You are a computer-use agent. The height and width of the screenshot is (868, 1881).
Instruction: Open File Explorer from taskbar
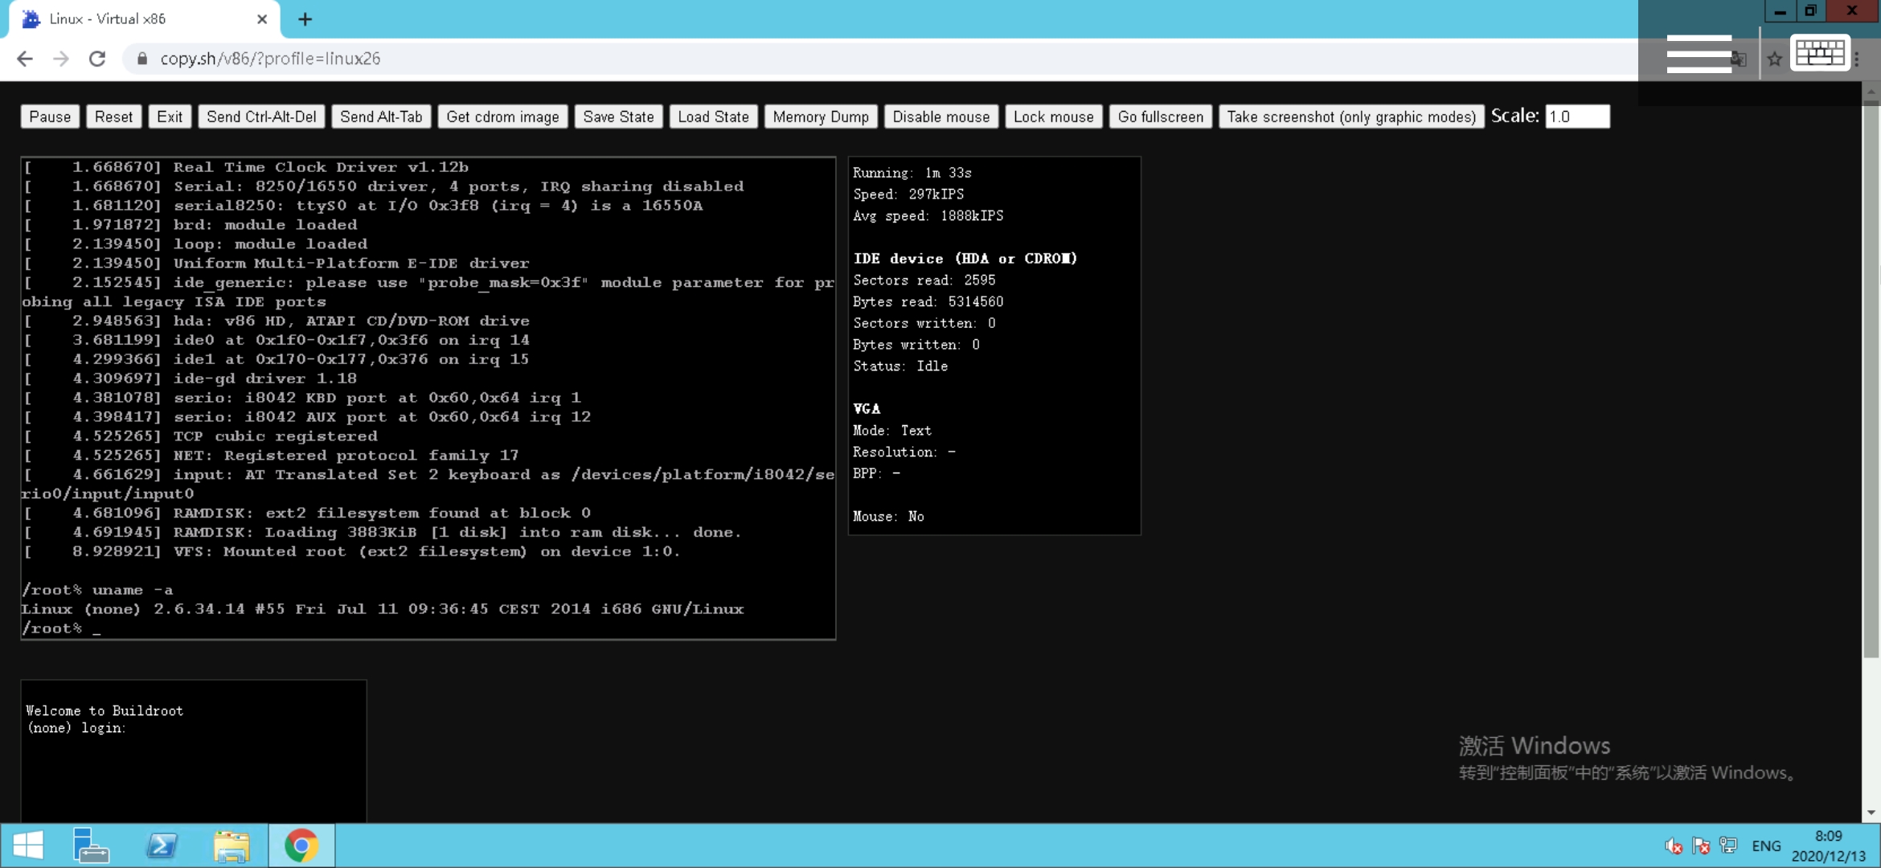point(232,845)
